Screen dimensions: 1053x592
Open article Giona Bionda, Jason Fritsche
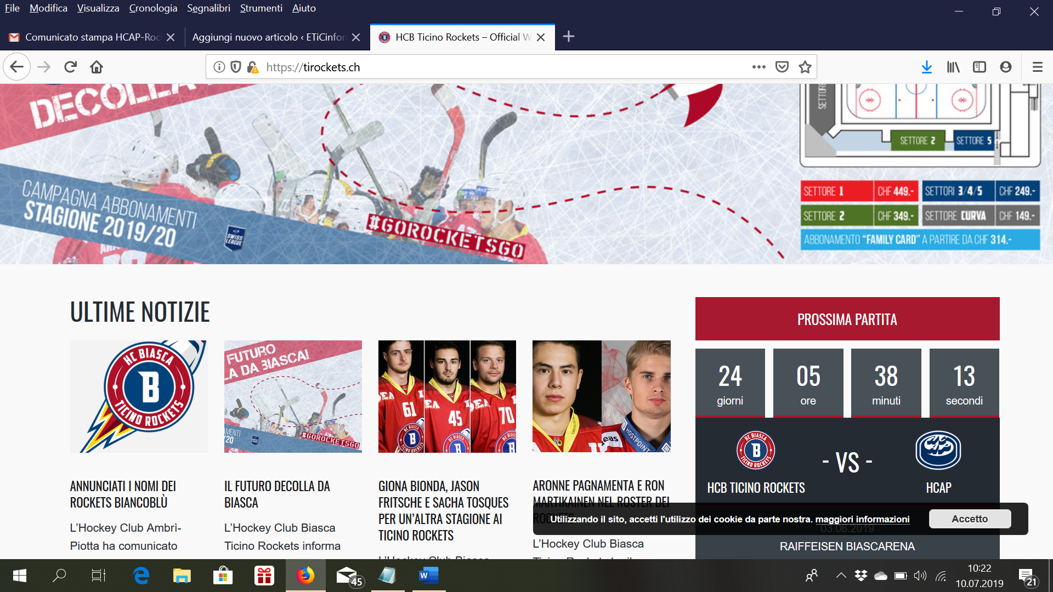(443, 510)
